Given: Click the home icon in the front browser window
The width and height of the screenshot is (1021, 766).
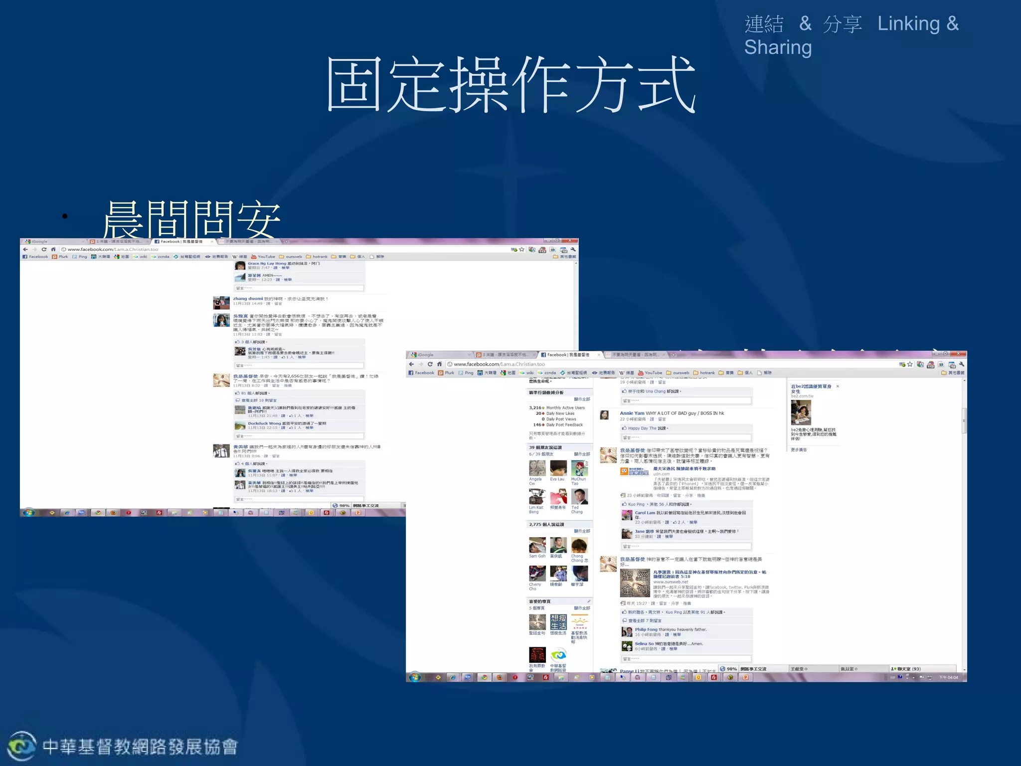Looking at the screenshot, I should coord(439,364).
